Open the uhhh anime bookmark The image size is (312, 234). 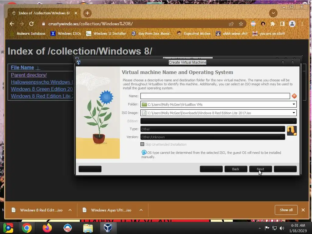pyautogui.click(x=232, y=34)
